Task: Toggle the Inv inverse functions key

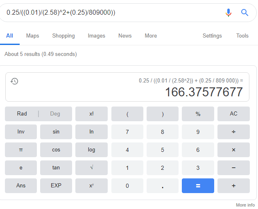Action: pyautogui.click(x=21, y=132)
